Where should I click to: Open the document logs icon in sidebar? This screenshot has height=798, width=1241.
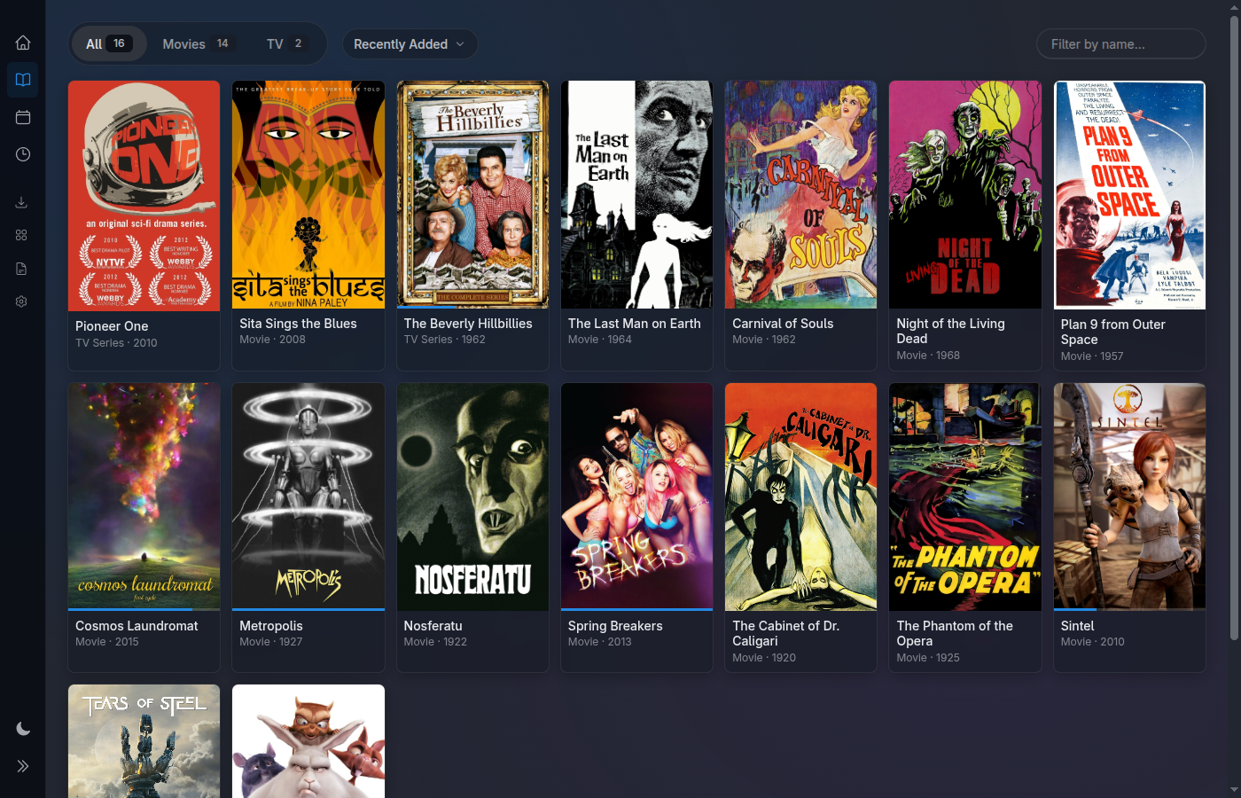tap(21, 269)
